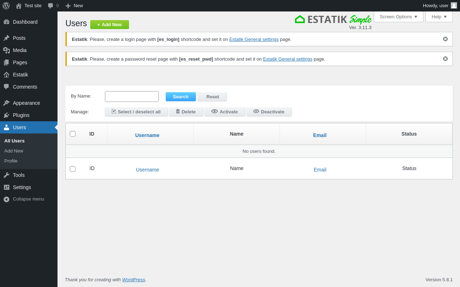Click the Comments sidebar icon

click(6, 87)
